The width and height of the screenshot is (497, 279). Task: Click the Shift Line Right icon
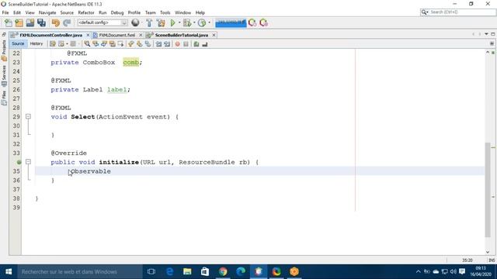[x=167, y=44]
